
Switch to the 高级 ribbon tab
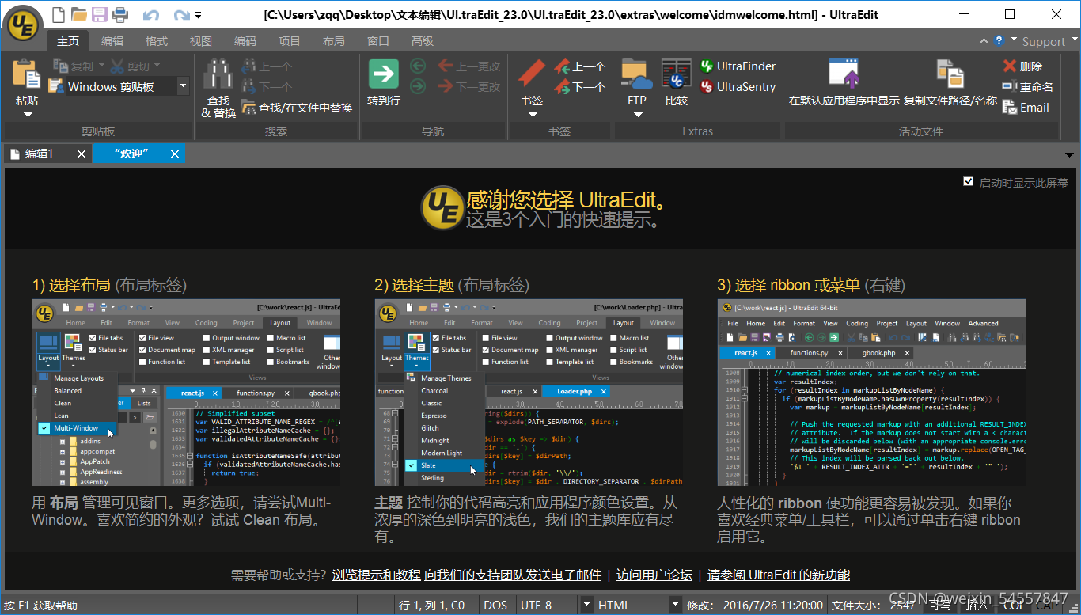click(423, 41)
